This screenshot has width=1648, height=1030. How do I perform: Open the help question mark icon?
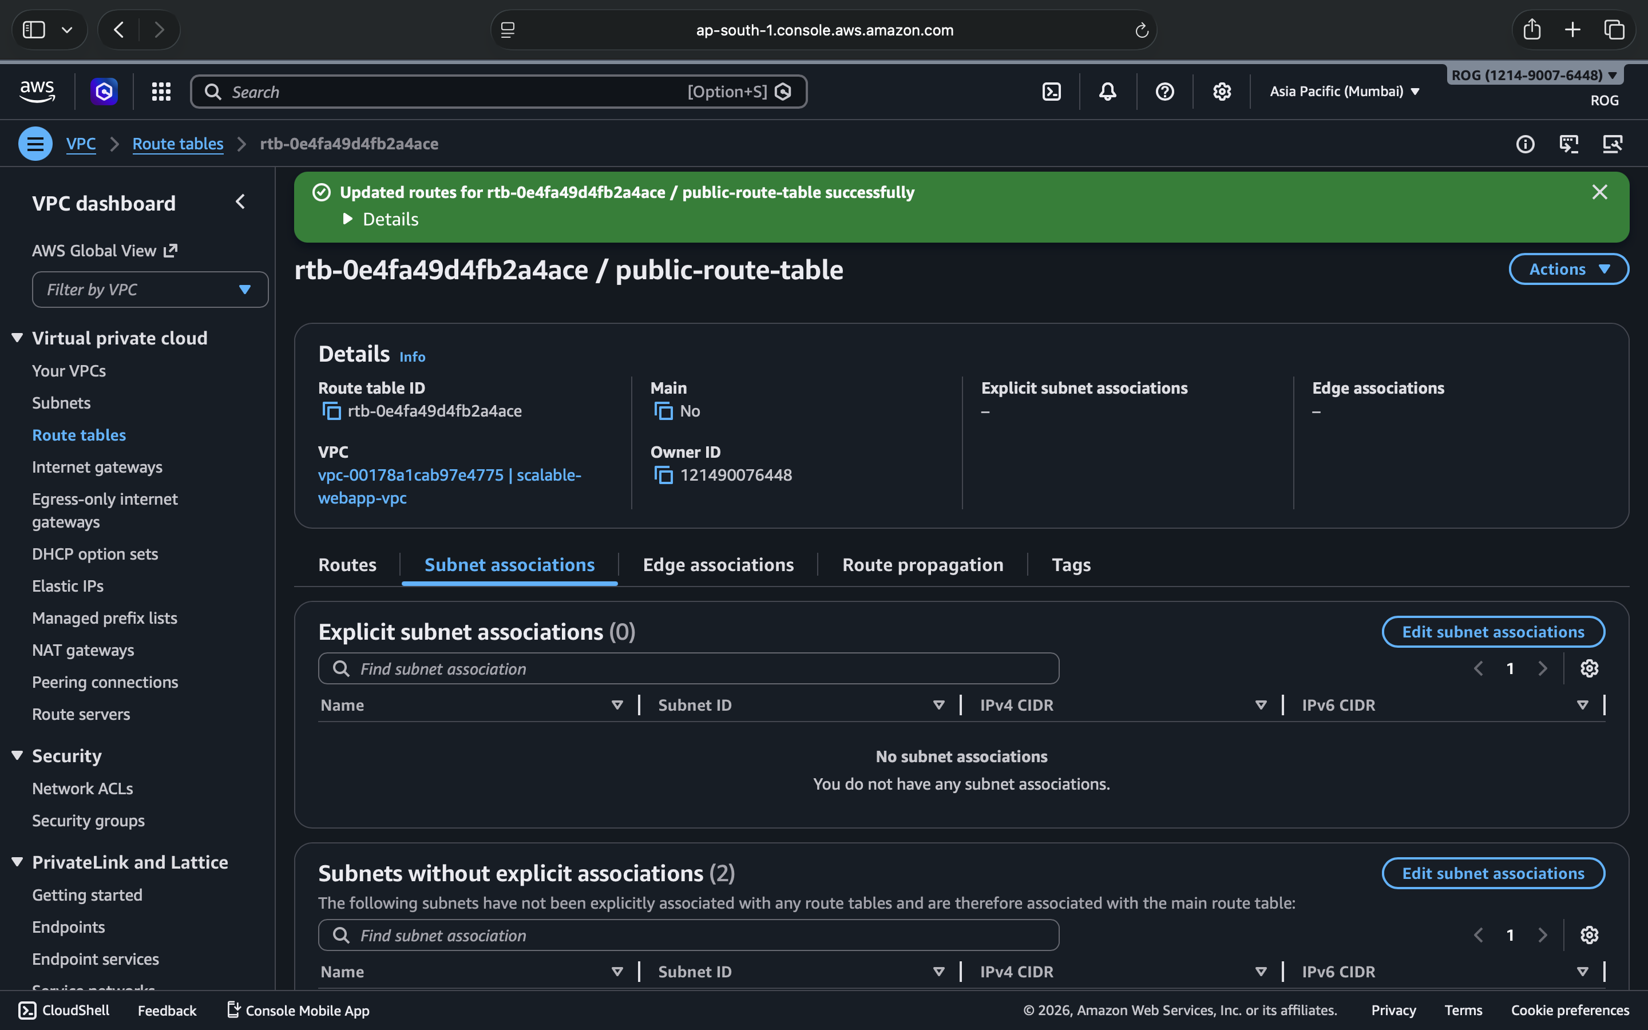tap(1164, 92)
